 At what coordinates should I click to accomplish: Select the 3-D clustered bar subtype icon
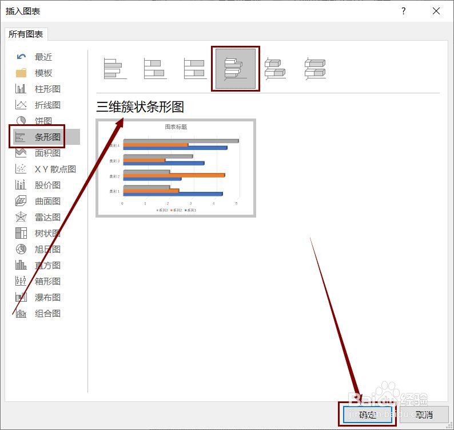click(x=236, y=69)
